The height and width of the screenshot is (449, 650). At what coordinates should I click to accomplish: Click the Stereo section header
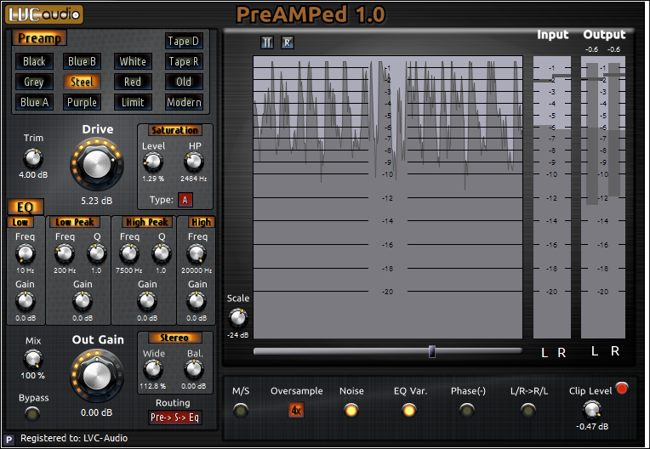coord(174,338)
